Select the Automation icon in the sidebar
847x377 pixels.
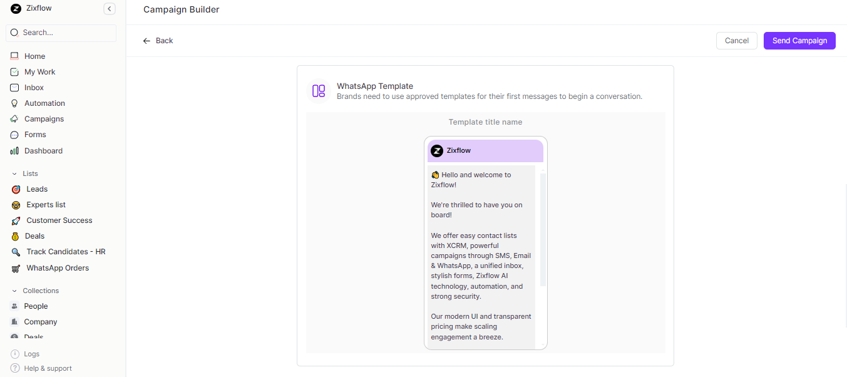coord(16,103)
